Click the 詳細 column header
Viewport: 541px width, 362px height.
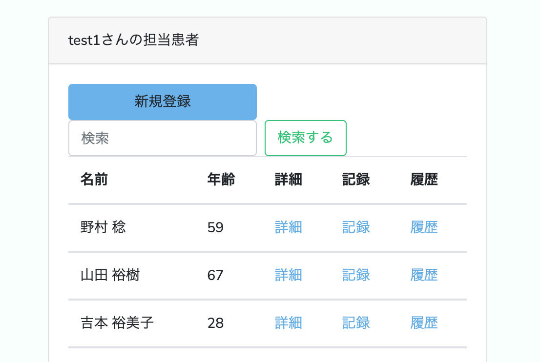[x=288, y=179]
